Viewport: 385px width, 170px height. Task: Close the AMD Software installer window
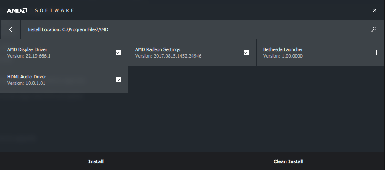click(x=374, y=10)
